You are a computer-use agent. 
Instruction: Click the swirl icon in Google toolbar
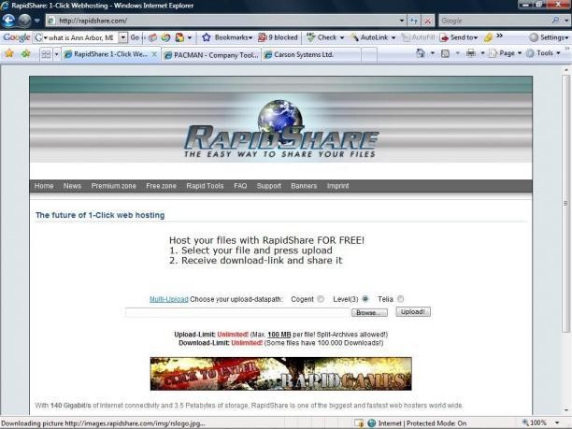[166, 37]
